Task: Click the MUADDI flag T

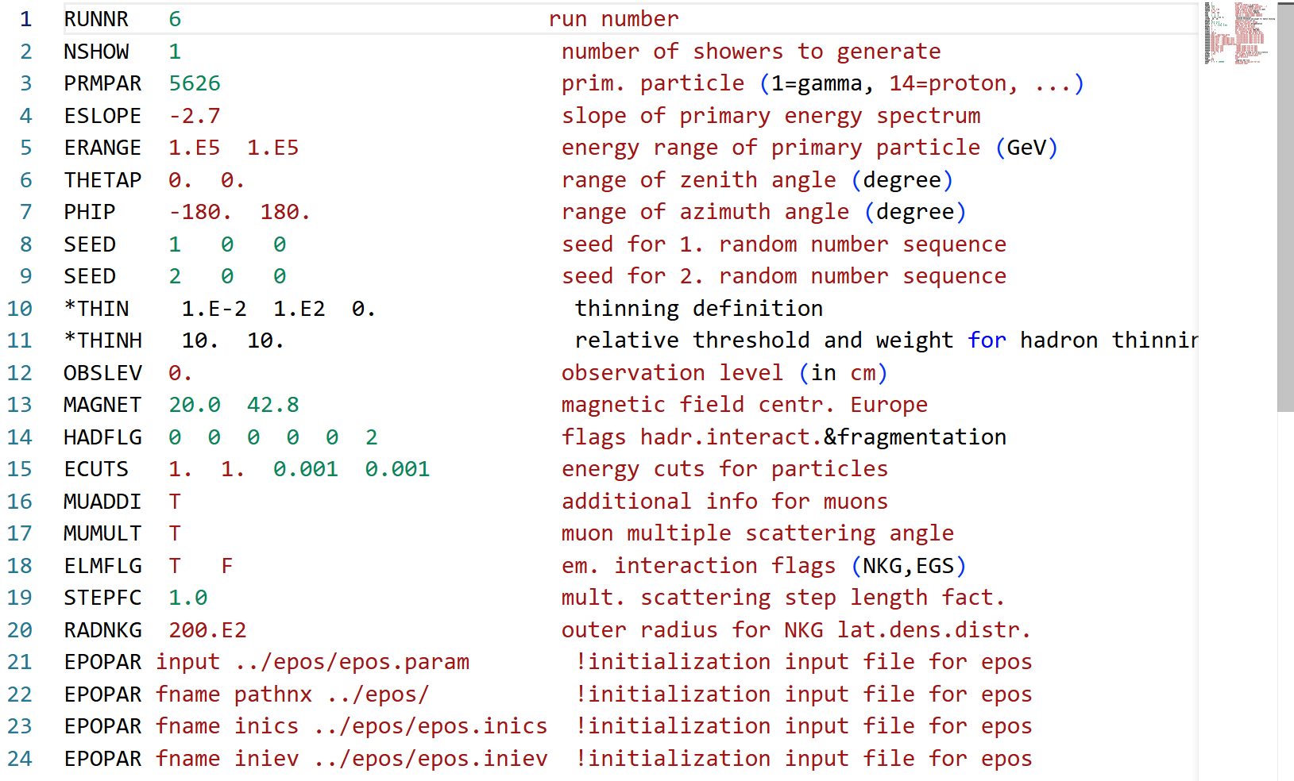Action: (x=174, y=501)
